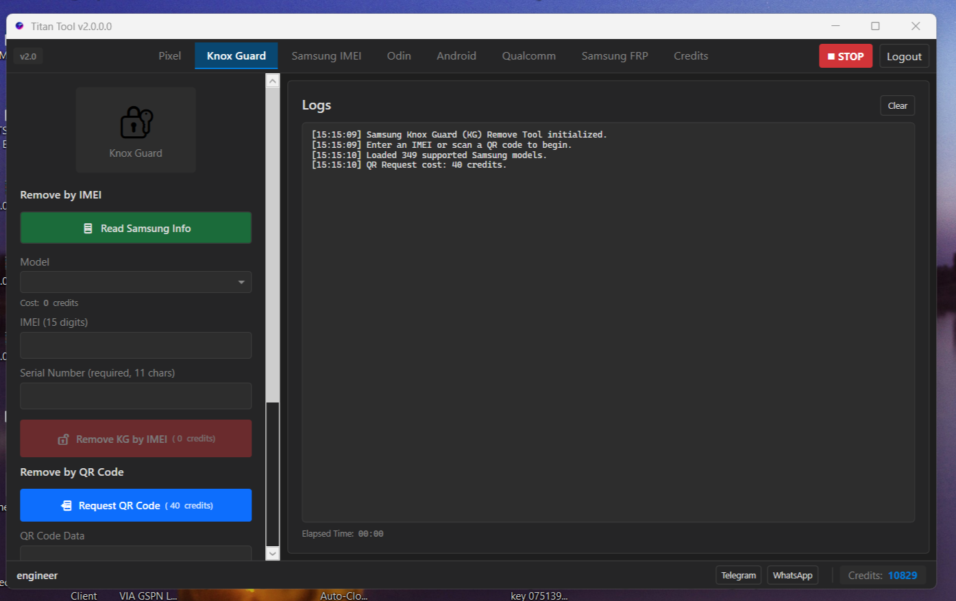Viewport: 956px width, 601px height.
Task: Log out with the Logout button
Action: (904, 56)
